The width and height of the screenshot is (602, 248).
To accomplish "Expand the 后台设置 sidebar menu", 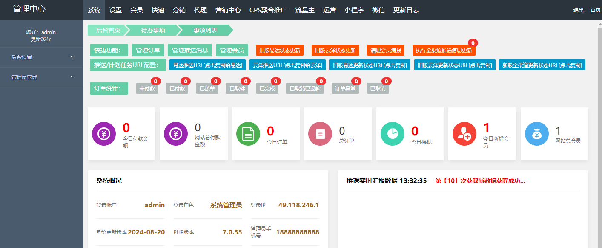I will [42, 57].
